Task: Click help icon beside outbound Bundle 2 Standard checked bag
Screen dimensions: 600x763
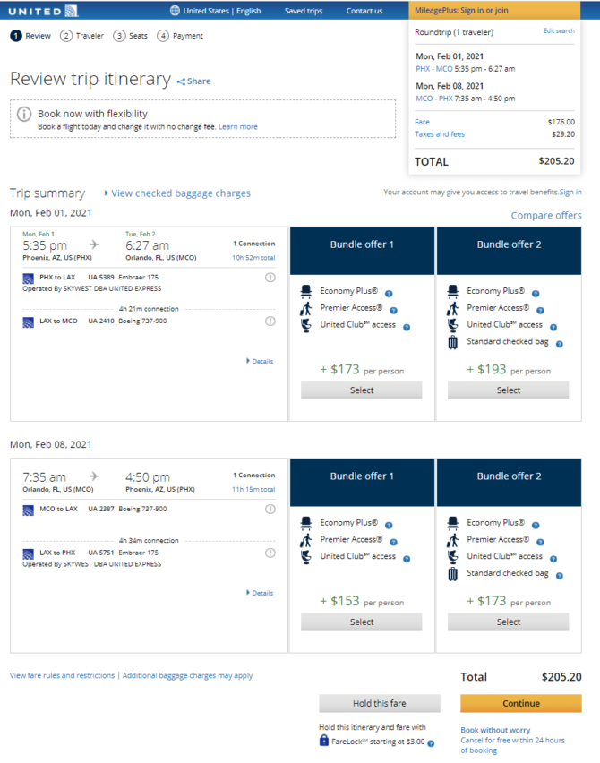Action: click(x=560, y=344)
